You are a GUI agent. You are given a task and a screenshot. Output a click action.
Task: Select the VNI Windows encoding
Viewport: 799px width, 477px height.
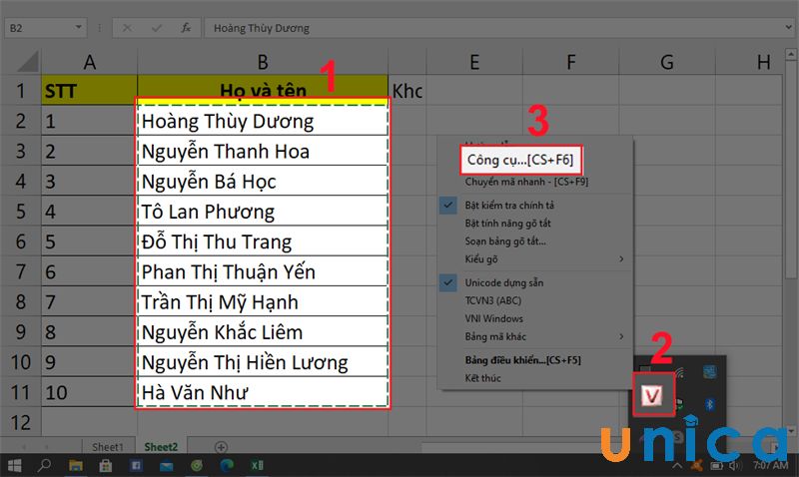(493, 318)
